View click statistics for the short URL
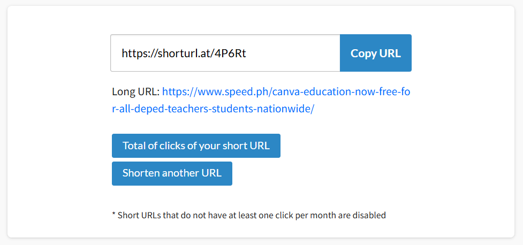This screenshot has width=523, height=245. point(196,146)
